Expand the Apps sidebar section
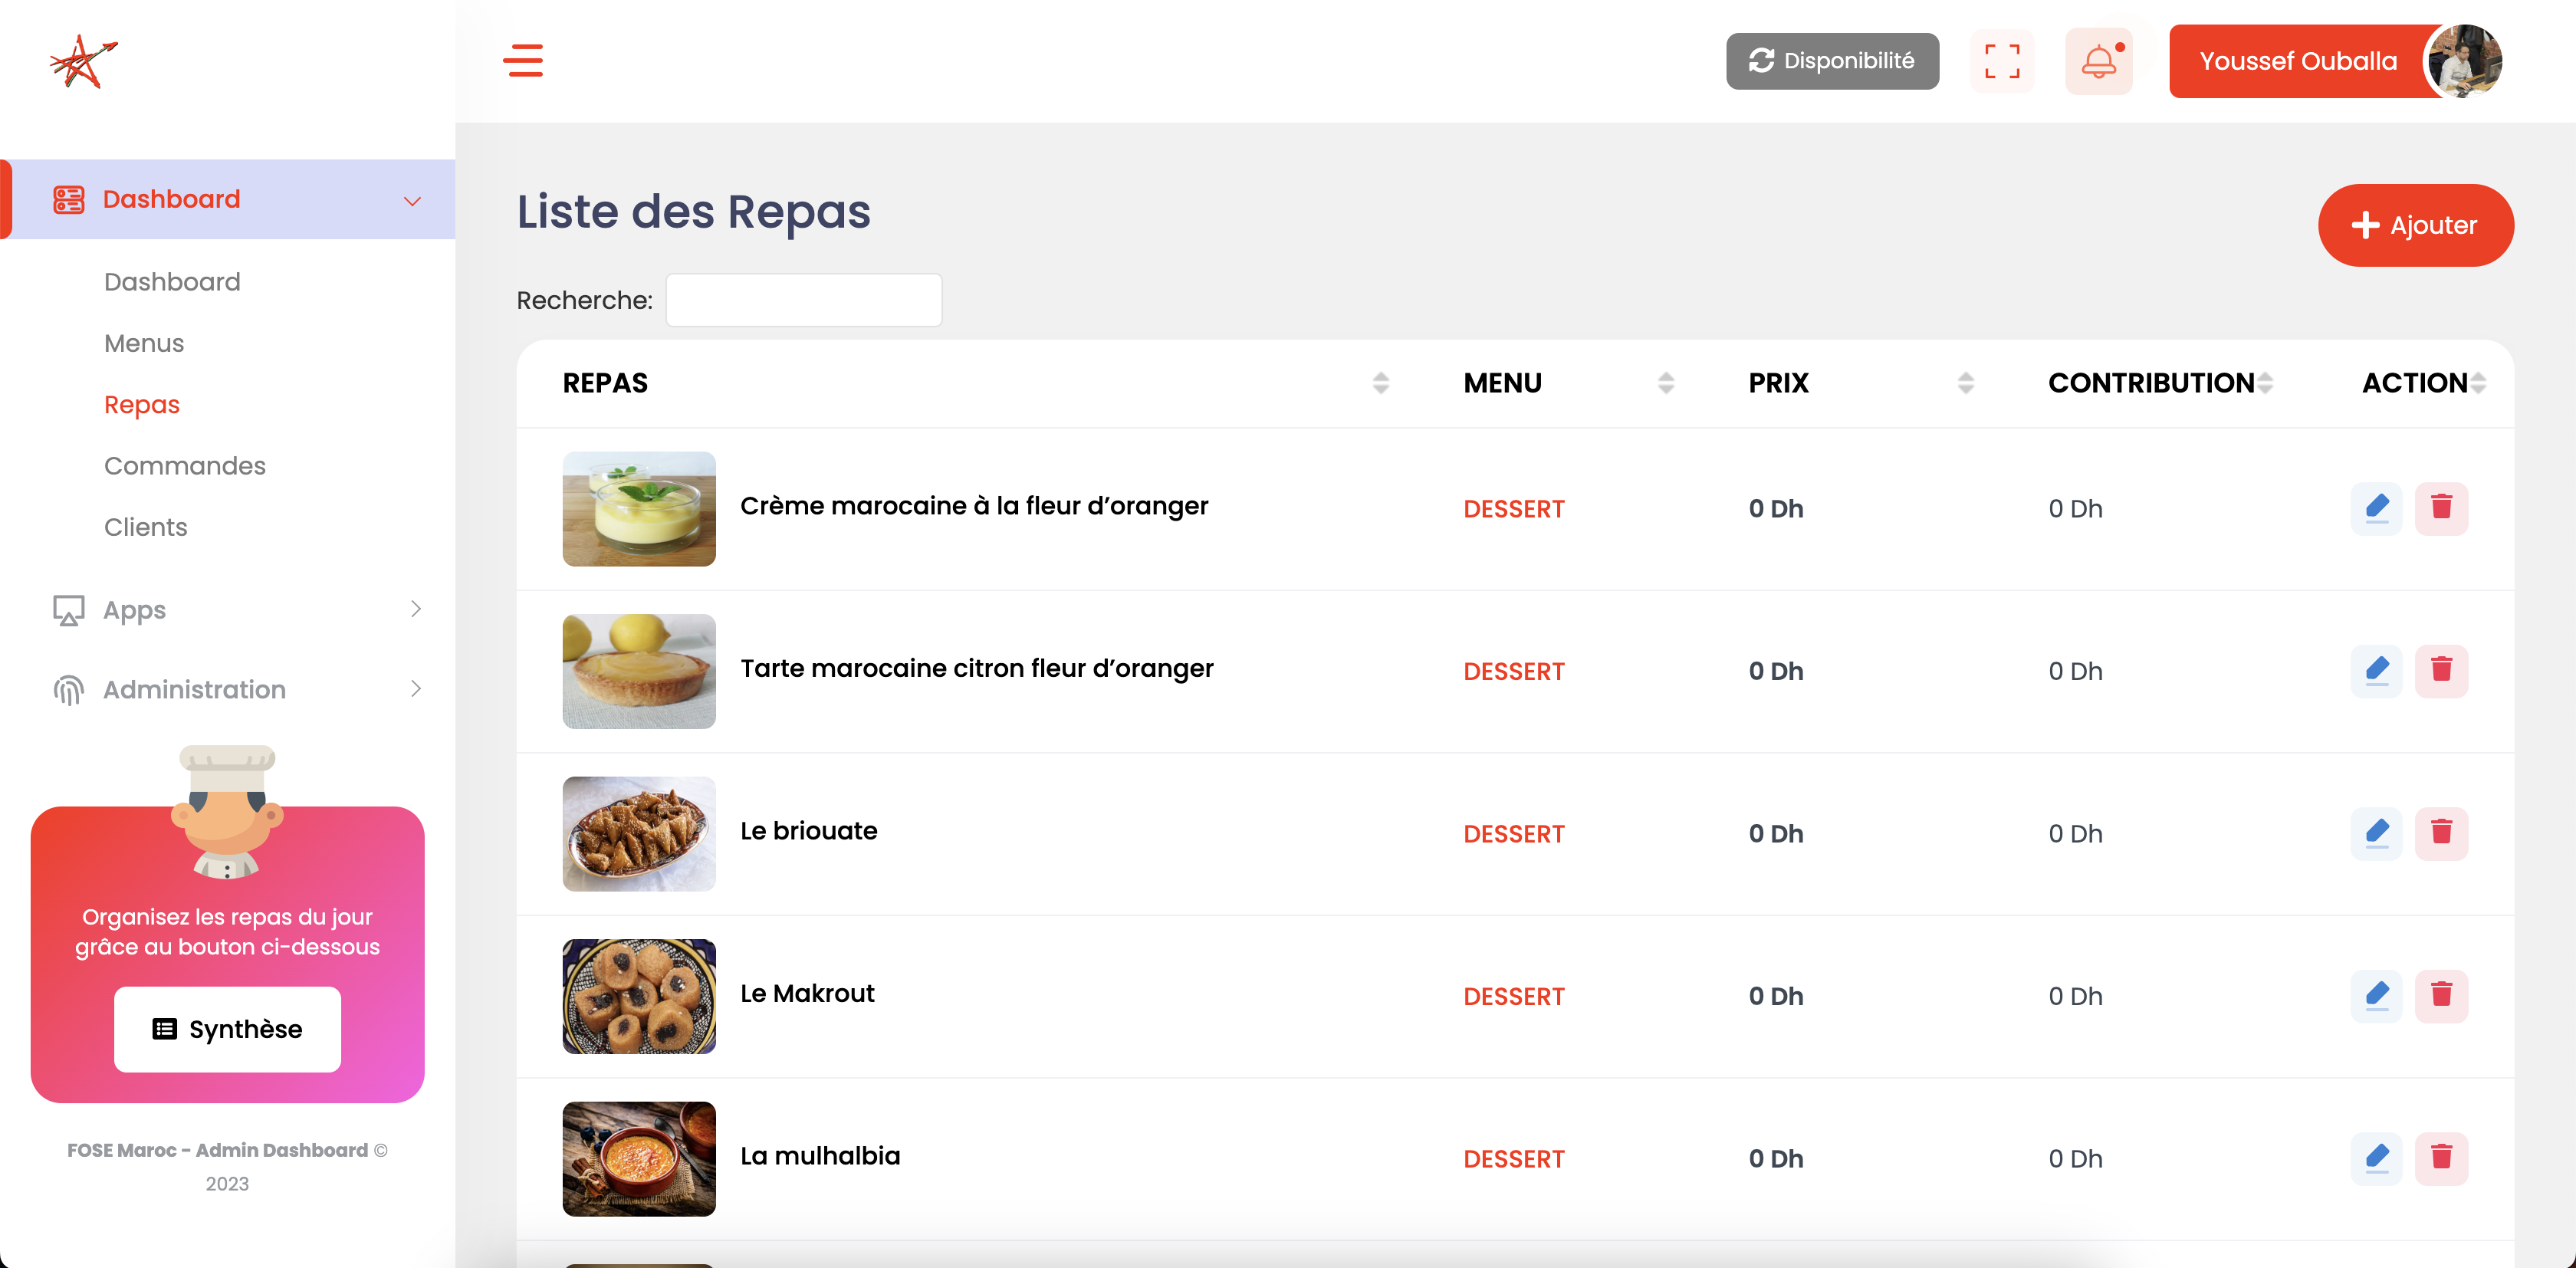This screenshot has width=2576, height=1268. tap(237, 609)
